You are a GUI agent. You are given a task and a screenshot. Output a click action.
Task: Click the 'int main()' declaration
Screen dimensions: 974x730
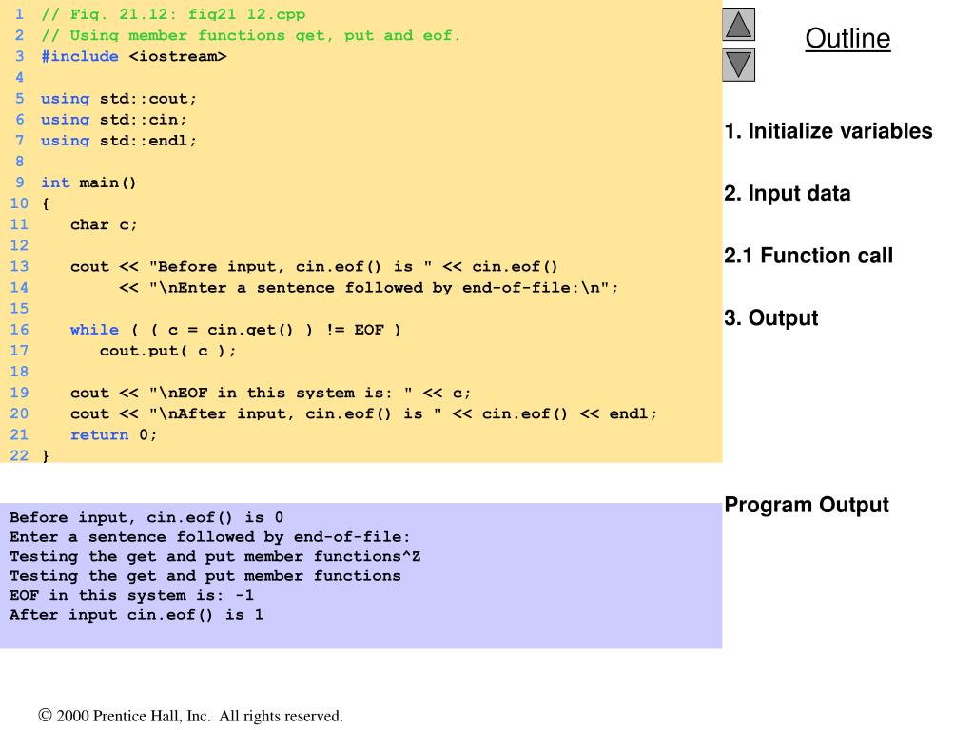88,182
